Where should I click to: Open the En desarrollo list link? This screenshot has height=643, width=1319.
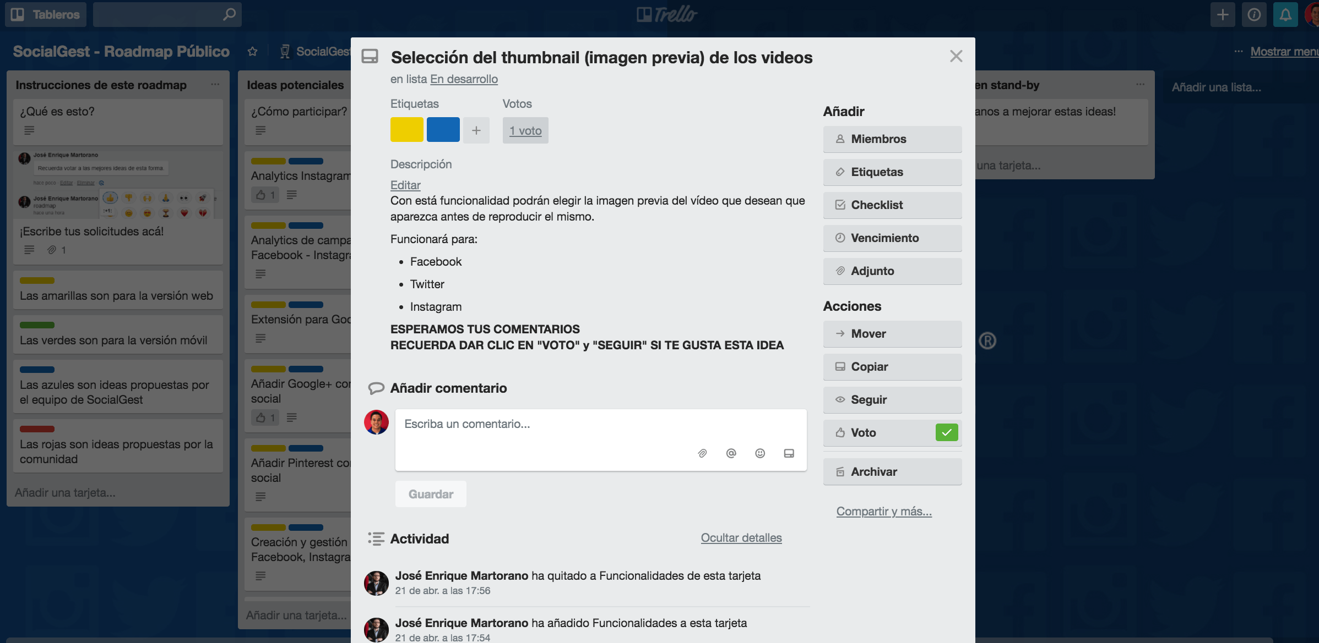[464, 79]
